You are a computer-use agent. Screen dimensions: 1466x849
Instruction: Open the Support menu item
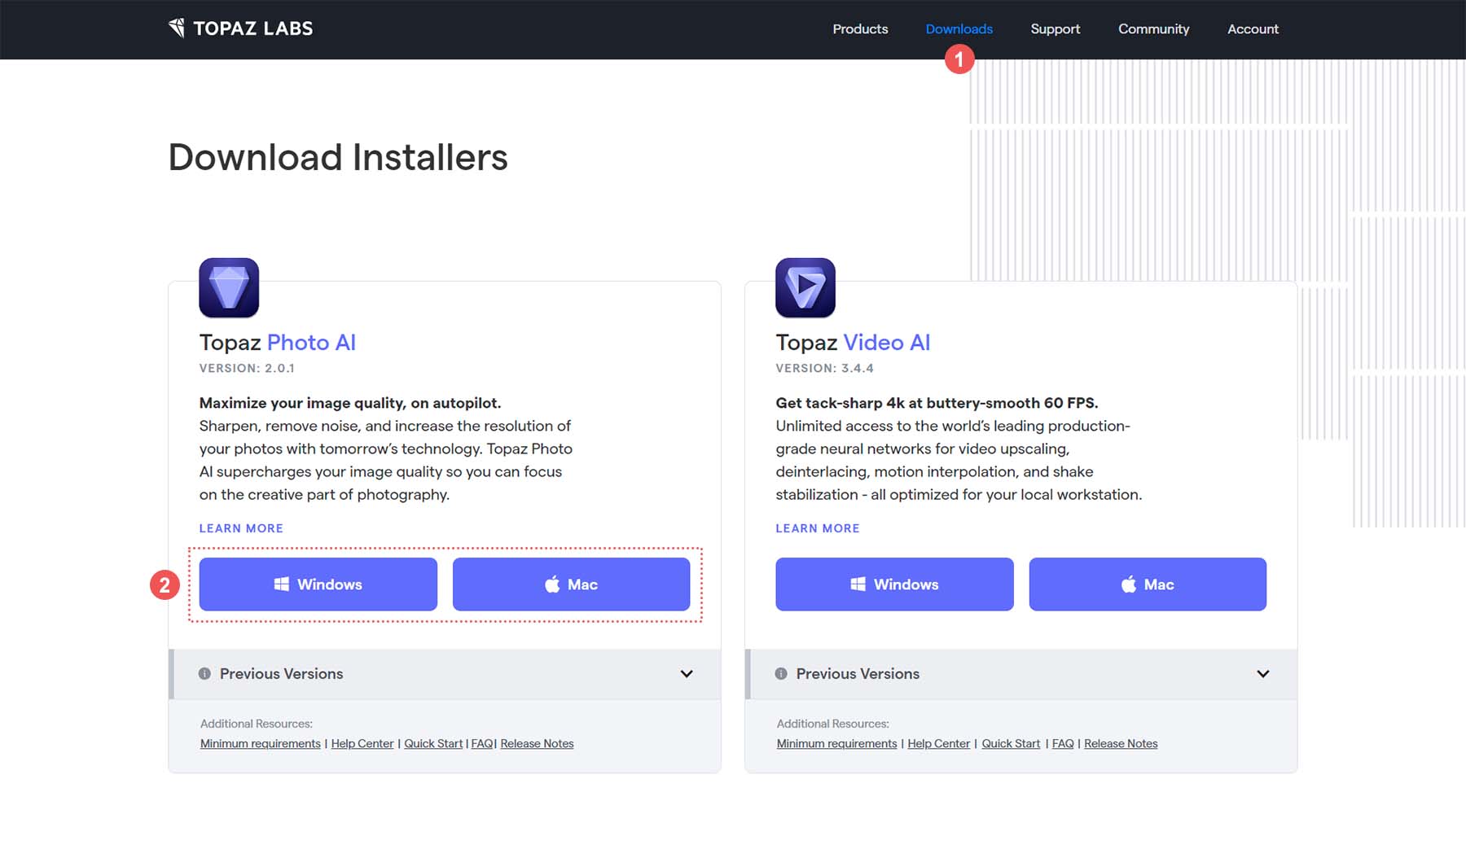[x=1055, y=29]
